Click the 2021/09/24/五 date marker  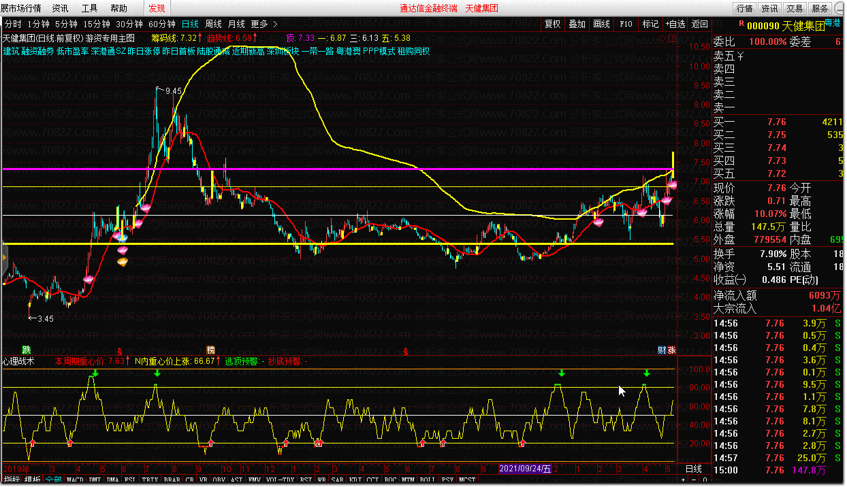pos(524,469)
